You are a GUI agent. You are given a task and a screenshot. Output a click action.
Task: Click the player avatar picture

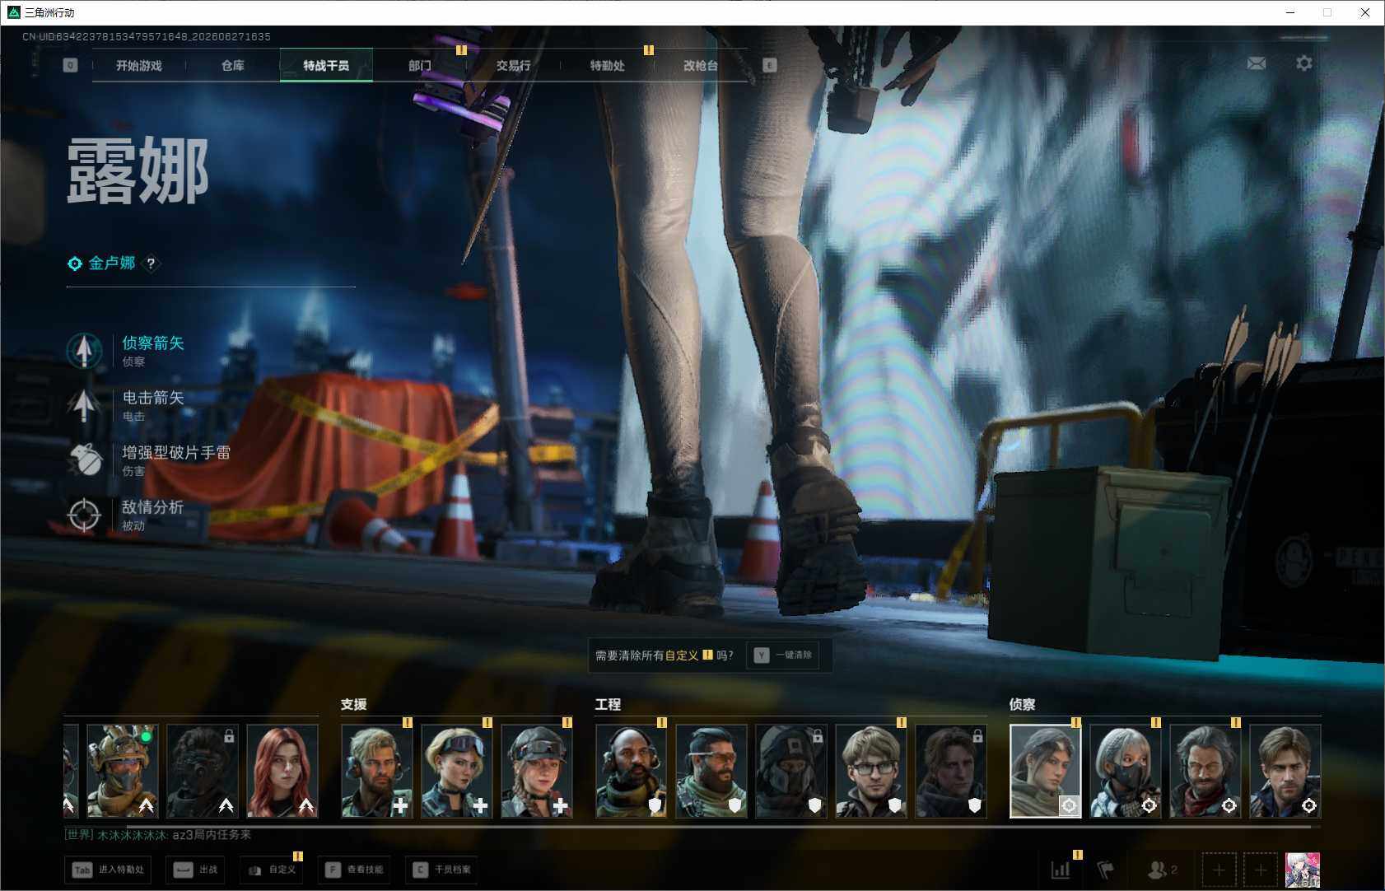[1303, 870]
